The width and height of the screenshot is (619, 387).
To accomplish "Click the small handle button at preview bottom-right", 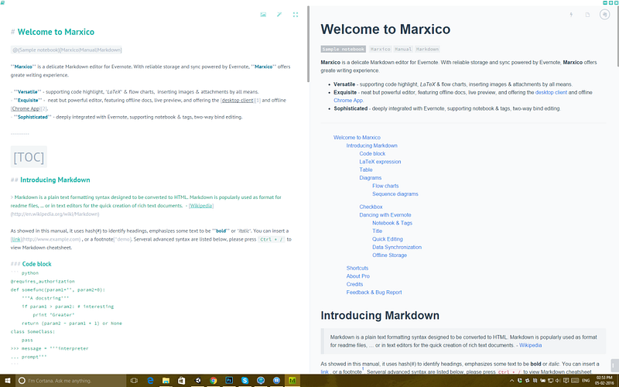I will [614, 365].
